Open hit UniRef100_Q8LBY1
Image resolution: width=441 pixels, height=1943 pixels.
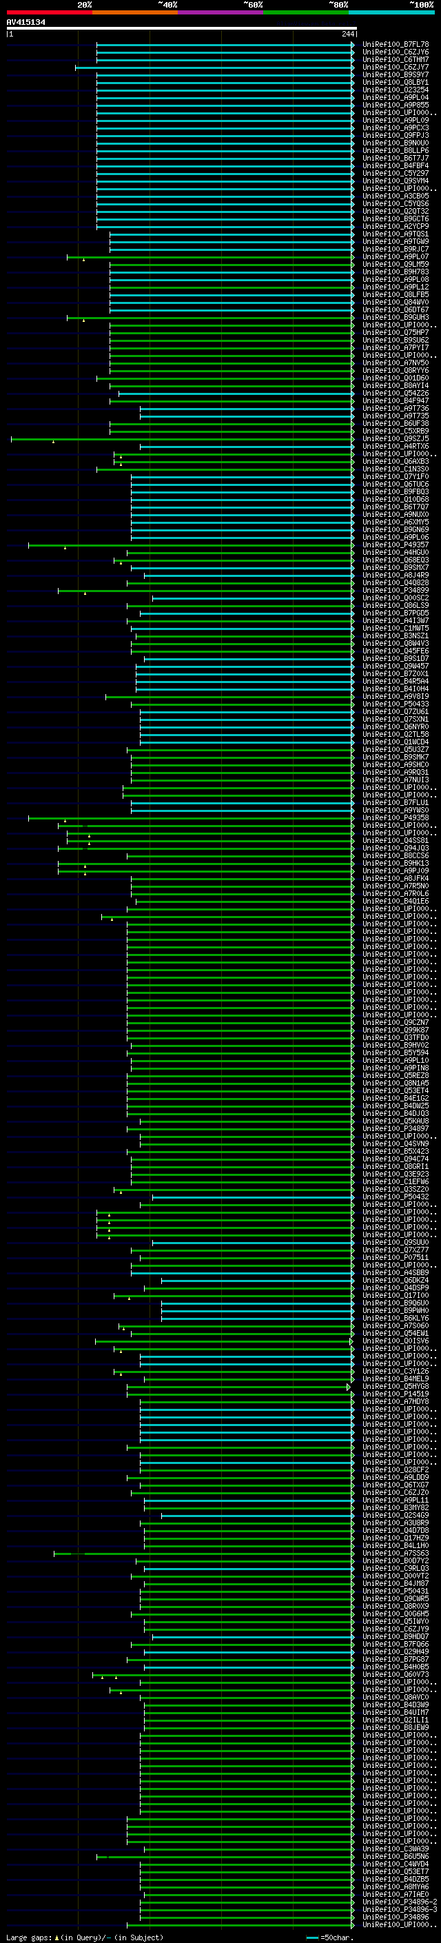(396, 82)
